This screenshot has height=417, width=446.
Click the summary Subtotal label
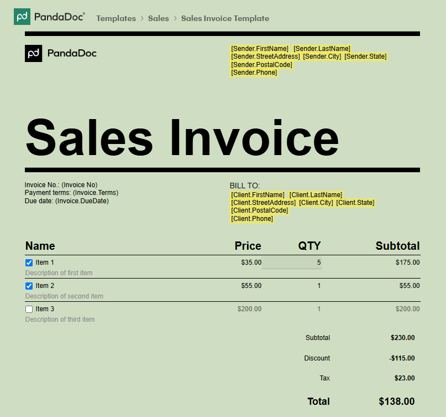pyautogui.click(x=318, y=338)
